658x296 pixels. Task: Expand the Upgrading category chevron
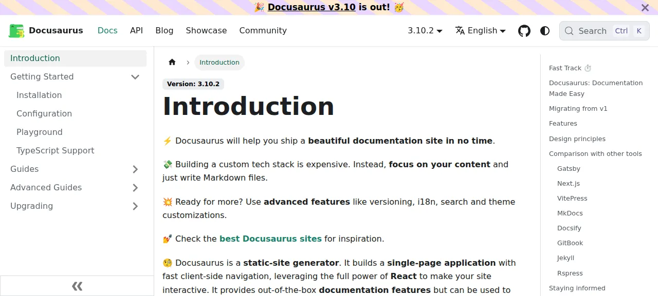[135, 206]
